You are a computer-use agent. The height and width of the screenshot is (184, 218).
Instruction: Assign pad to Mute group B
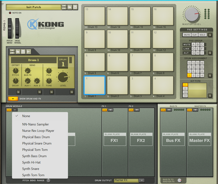tap(198, 45)
